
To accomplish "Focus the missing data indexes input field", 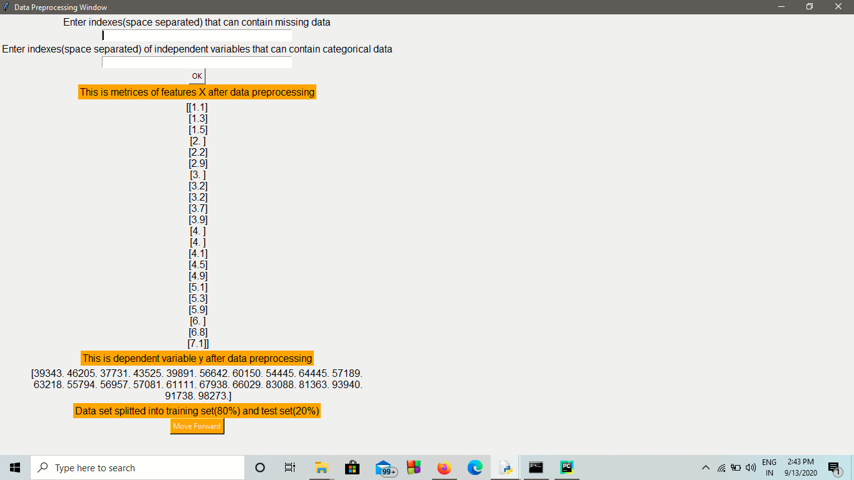I will [197, 36].
